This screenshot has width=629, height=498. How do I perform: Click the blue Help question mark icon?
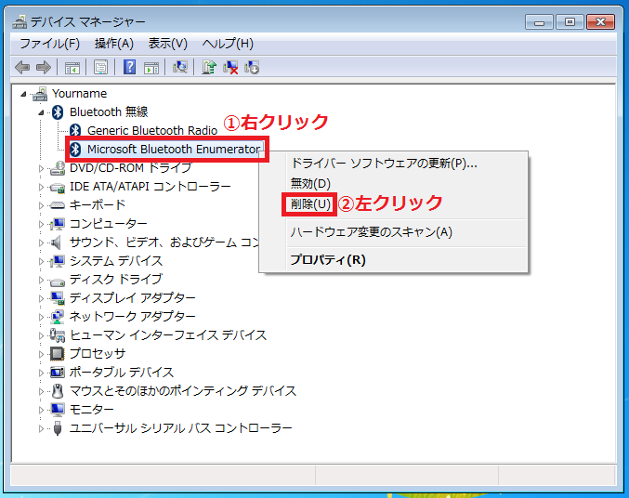129,68
